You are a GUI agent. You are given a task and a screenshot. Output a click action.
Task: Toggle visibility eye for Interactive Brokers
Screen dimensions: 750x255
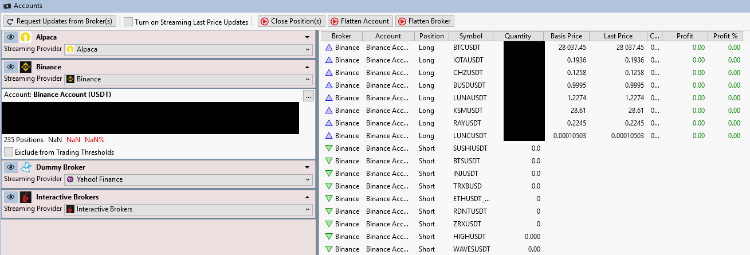(10, 197)
